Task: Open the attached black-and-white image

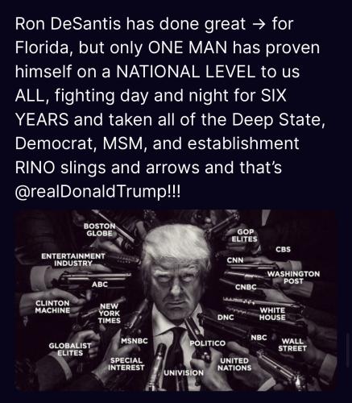Action: (x=176, y=301)
